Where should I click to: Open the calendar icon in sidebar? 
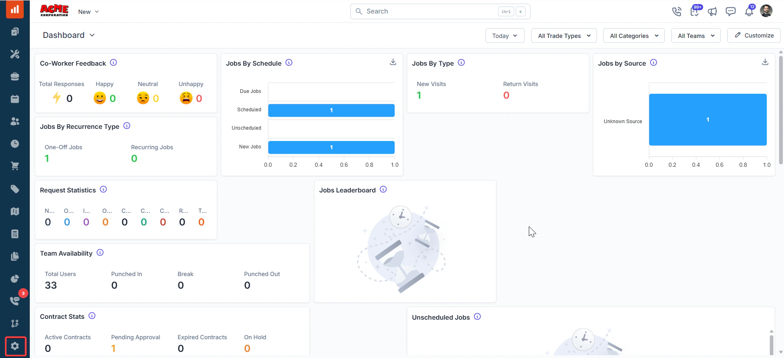coord(15,99)
